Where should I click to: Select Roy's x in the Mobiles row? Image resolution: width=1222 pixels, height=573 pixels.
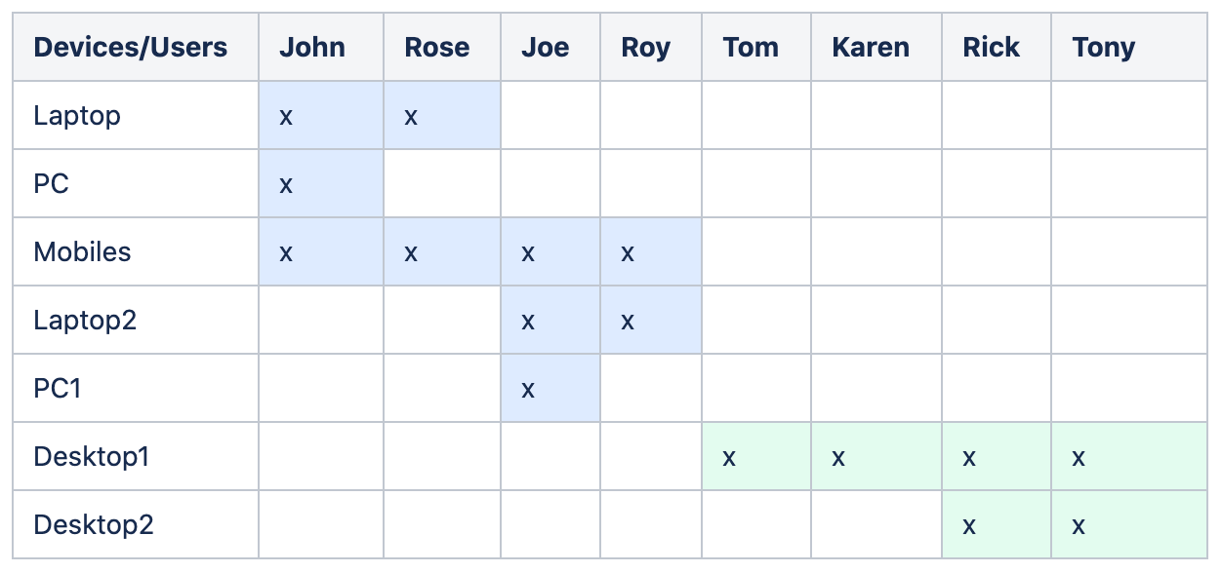[x=628, y=252]
